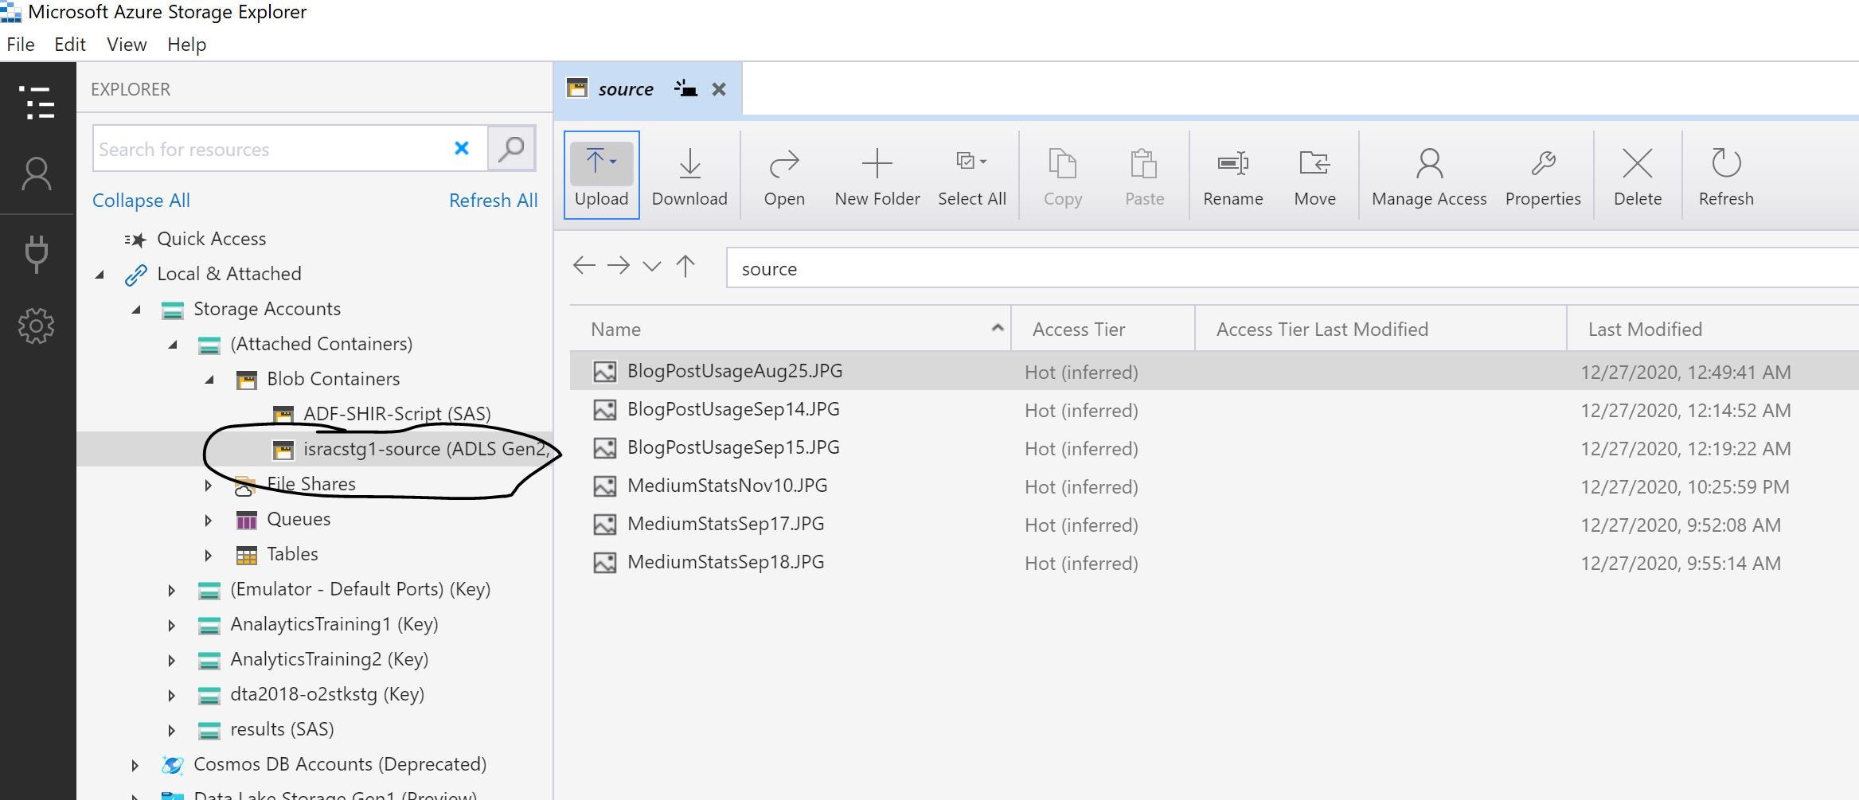The image size is (1859, 800).
Task: Expand the Queues node
Action: (x=209, y=520)
